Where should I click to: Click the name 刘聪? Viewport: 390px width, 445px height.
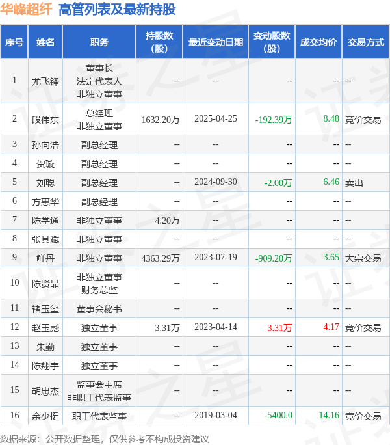point(45,183)
